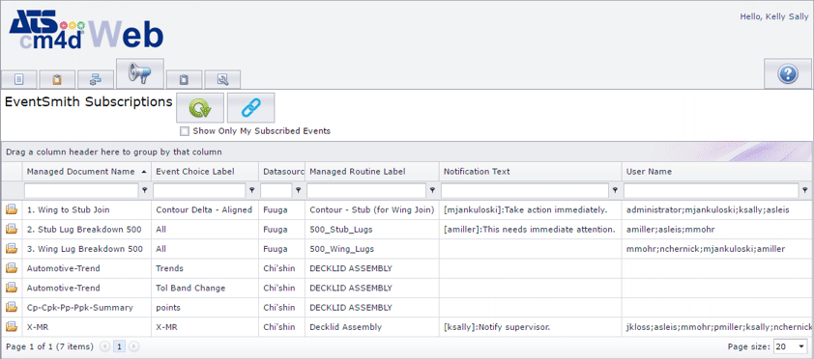Sort by Managed Document Name column header
Image resolution: width=814 pixels, height=359 pixels.
click(x=87, y=172)
